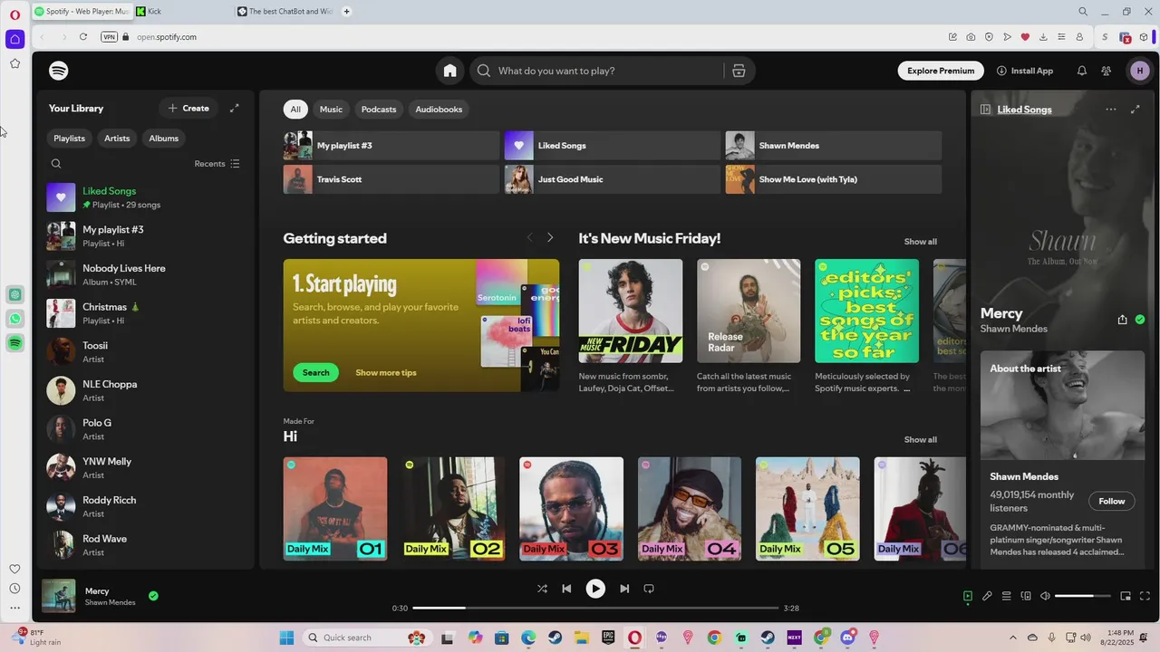Open the Miniplayer icon

coord(1126,596)
